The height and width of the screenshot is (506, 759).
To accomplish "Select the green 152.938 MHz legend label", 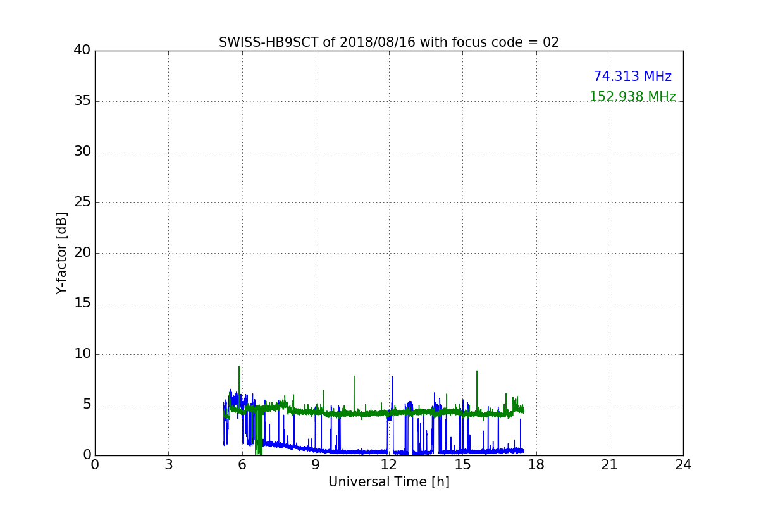I will click(x=632, y=97).
